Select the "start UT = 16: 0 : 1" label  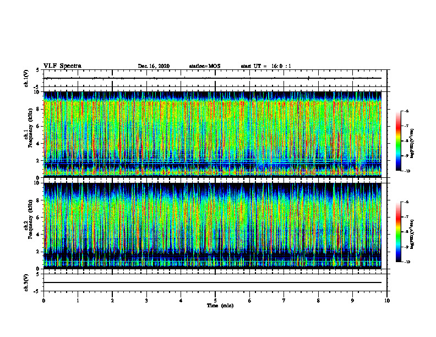click(266, 66)
